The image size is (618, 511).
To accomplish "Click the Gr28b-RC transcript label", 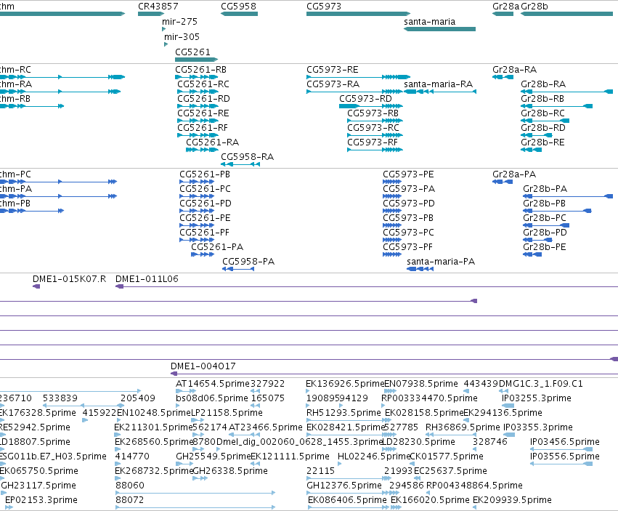I will tap(542, 113).
